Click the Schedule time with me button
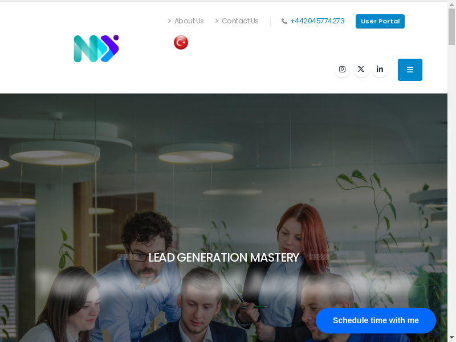 [x=376, y=320]
